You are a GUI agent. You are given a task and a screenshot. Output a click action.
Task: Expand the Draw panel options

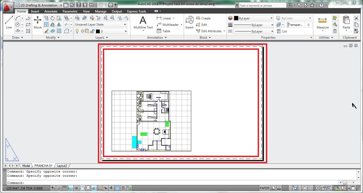click(22, 38)
